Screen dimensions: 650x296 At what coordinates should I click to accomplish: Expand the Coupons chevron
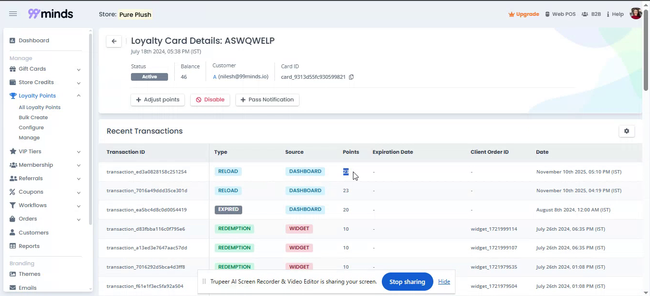click(78, 192)
